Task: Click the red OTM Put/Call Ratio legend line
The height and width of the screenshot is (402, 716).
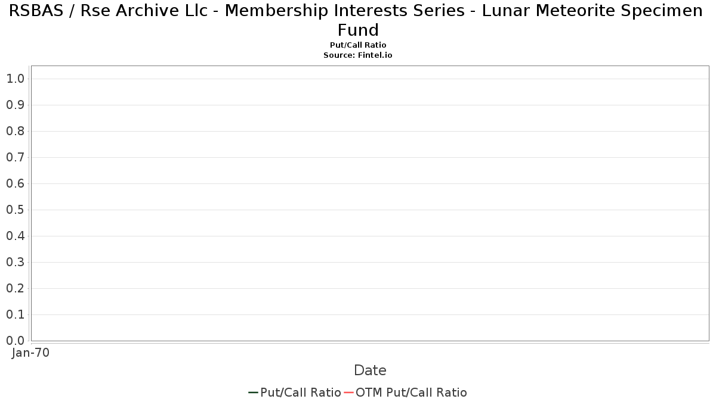Action: coord(348,392)
